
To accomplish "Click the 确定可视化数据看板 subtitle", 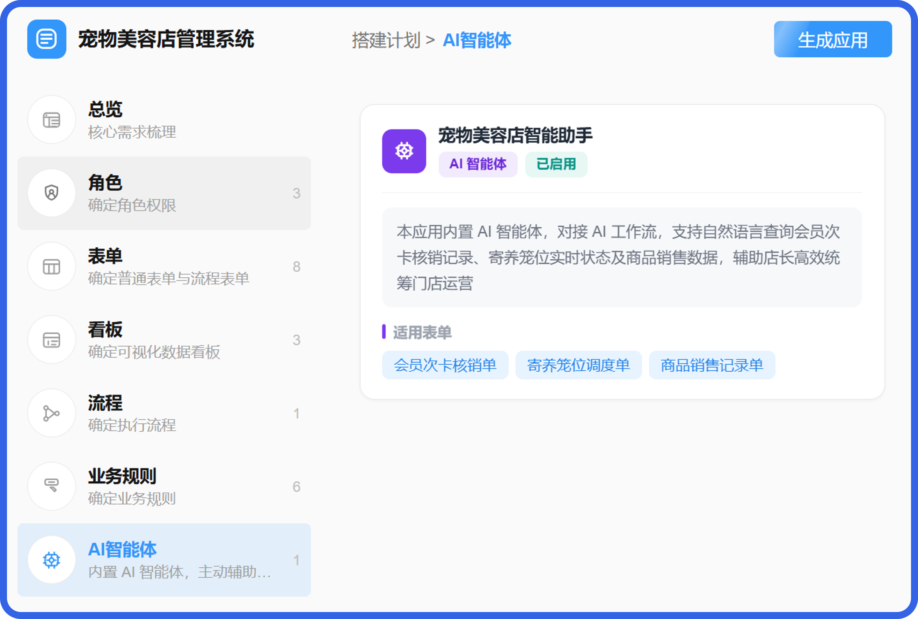I will [154, 352].
